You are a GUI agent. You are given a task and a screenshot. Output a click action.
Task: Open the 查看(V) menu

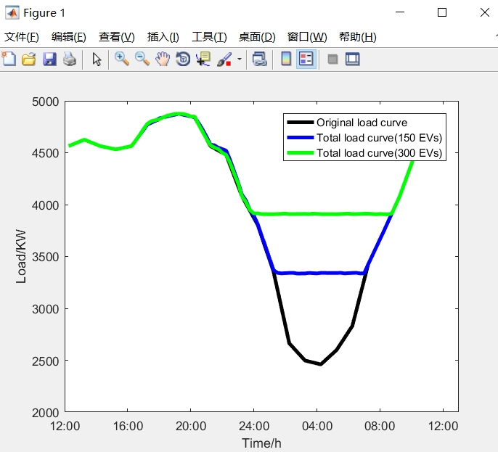(x=117, y=37)
